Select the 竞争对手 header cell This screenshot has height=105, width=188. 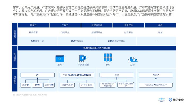(128, 25)
